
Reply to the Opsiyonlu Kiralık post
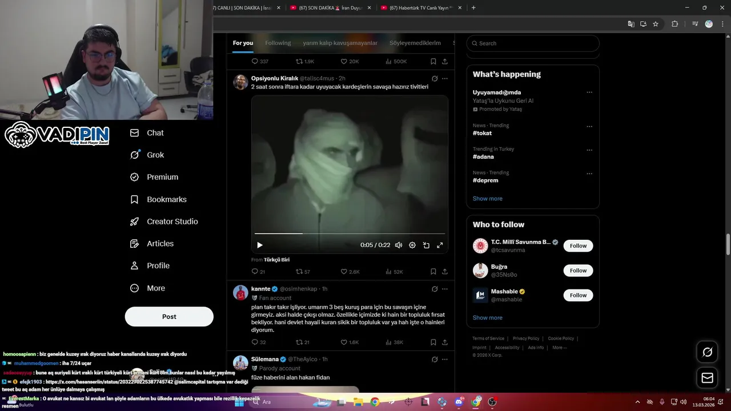click(258, 272)
